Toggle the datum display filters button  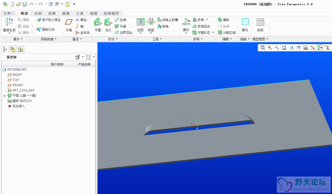click(313, 48)
